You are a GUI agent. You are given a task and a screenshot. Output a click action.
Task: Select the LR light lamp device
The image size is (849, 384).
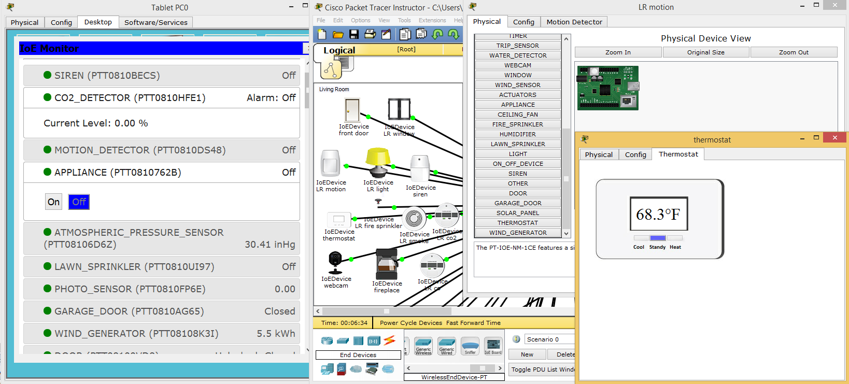[x=378, y=163]
